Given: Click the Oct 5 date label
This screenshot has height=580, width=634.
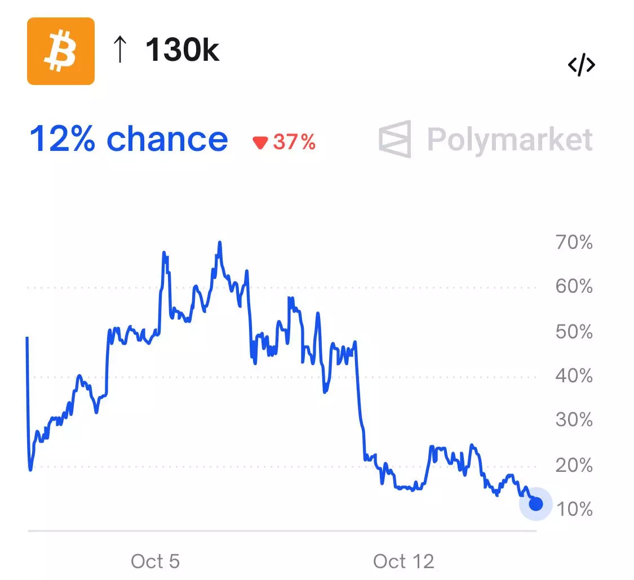Looking at the screenshot, I should pyautogui.click(x=155, y=561).
